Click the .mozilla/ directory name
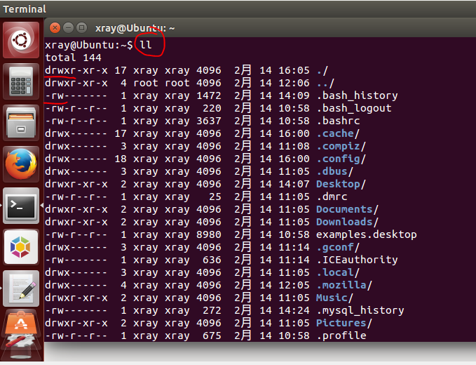This screenshot has width=476, height=365. point(344,286)
